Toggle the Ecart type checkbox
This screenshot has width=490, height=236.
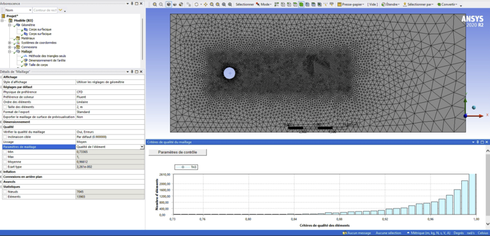tap(4, 167)
